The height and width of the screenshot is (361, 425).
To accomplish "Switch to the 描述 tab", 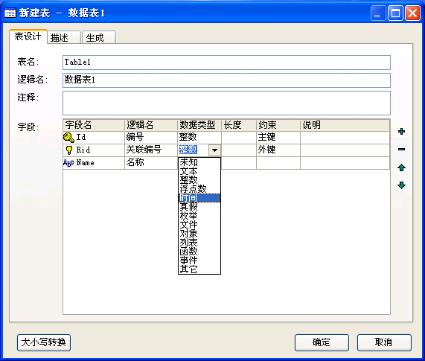I will (x=64, y=37).
